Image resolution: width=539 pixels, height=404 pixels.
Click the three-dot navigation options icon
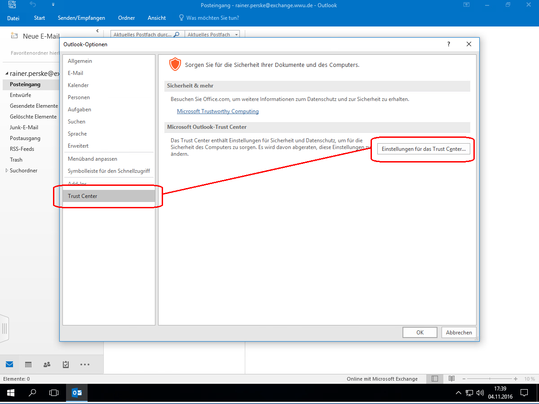(x=84, y=364)
